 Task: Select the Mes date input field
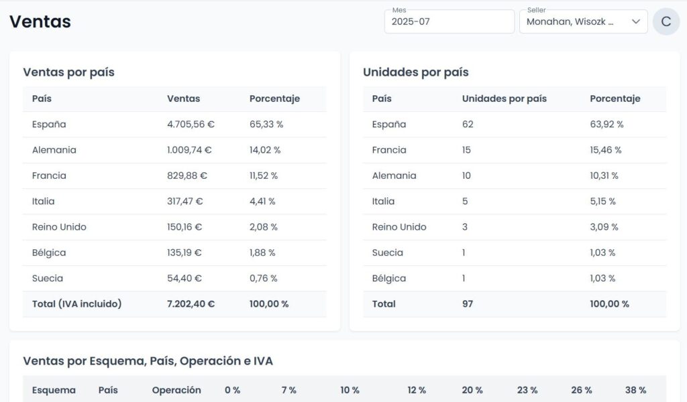tap(449, 21)
